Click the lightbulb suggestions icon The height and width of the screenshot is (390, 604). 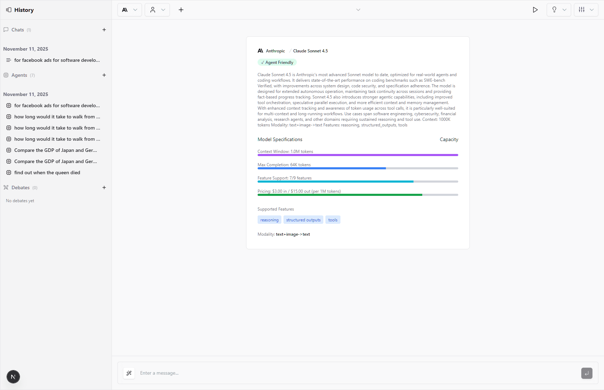(554, 10)
